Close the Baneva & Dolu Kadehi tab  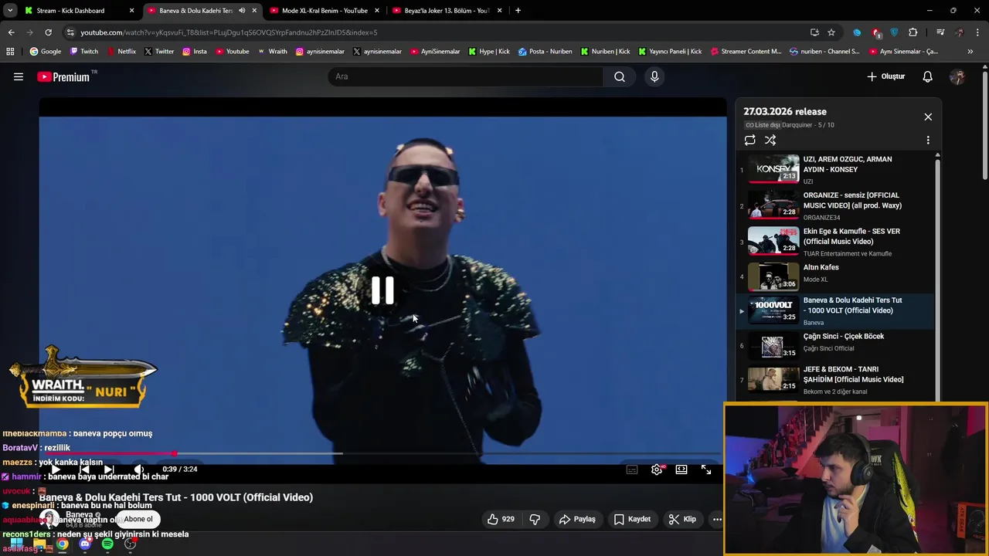[254, 11]
